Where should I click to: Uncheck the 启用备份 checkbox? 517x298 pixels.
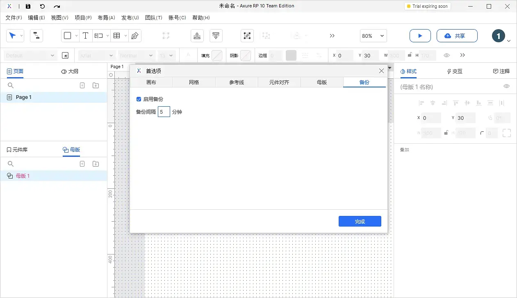click(x=139, y=99)
